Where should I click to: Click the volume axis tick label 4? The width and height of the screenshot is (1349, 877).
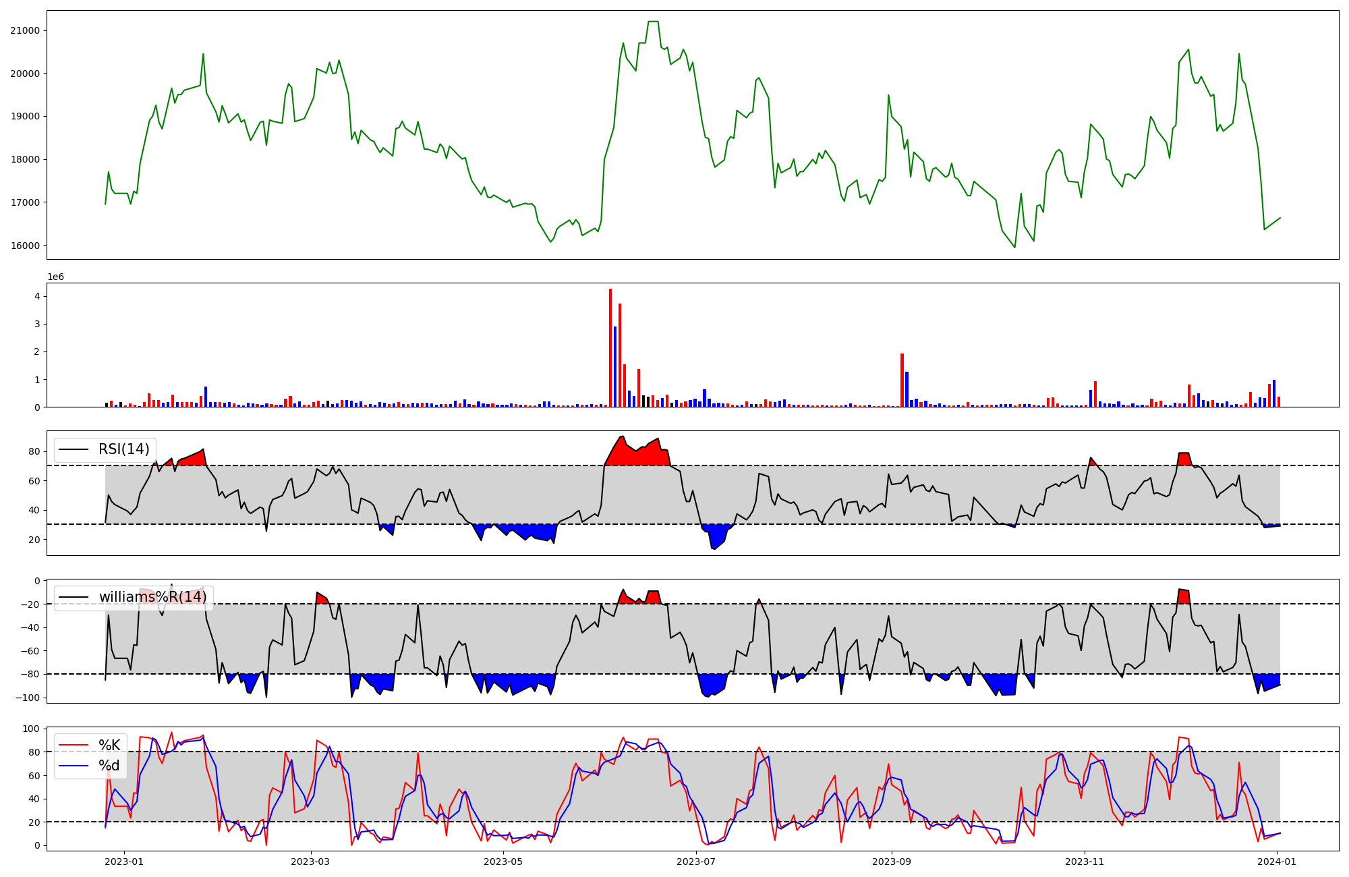click(x=38, y=296)
